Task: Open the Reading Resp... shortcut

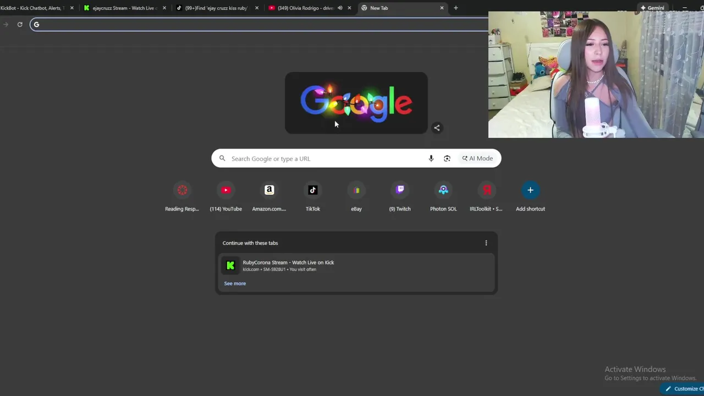Action: [182, 196]
